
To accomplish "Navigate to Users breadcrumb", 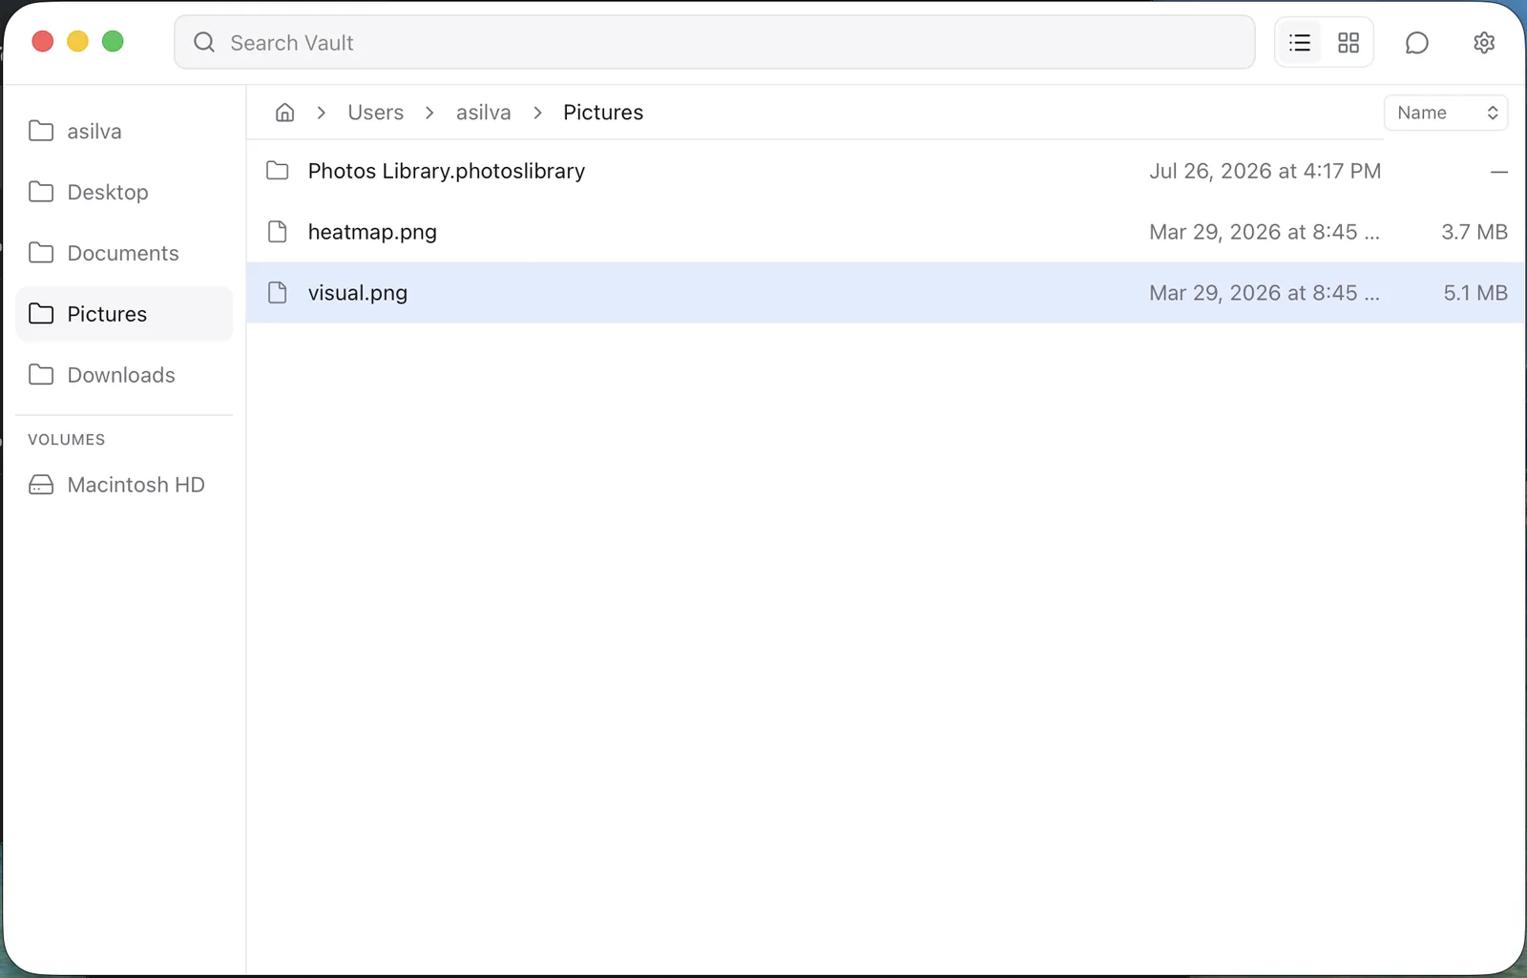I will point(376,113).
